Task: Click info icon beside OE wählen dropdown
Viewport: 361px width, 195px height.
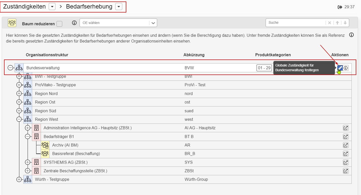Action: 74,23
